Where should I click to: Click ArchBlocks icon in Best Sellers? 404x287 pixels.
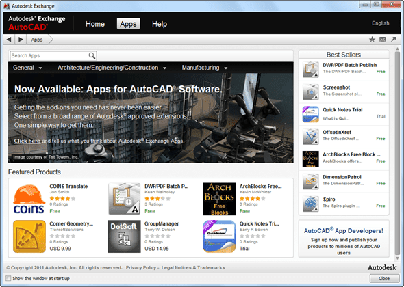310,159
